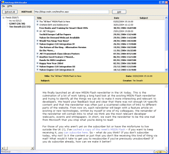
Task: Select the 'On the Move...' post
Action: tap(47, 51)
